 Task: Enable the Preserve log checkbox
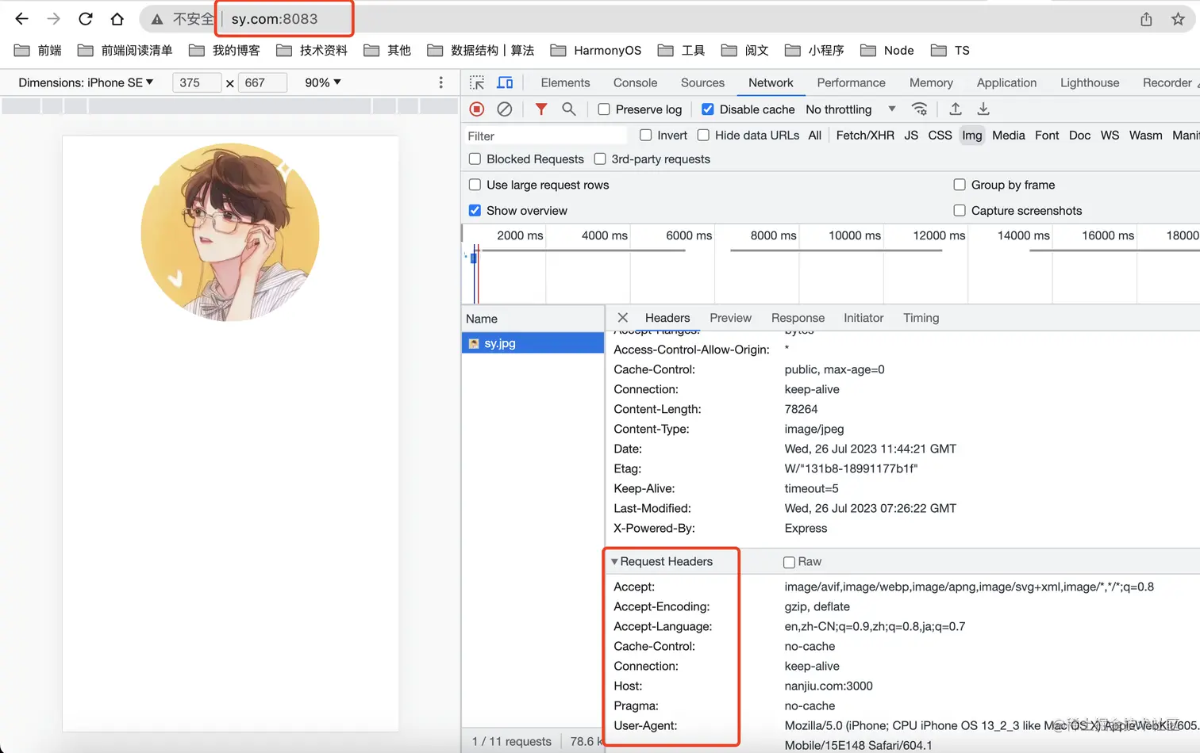point(604,109)
